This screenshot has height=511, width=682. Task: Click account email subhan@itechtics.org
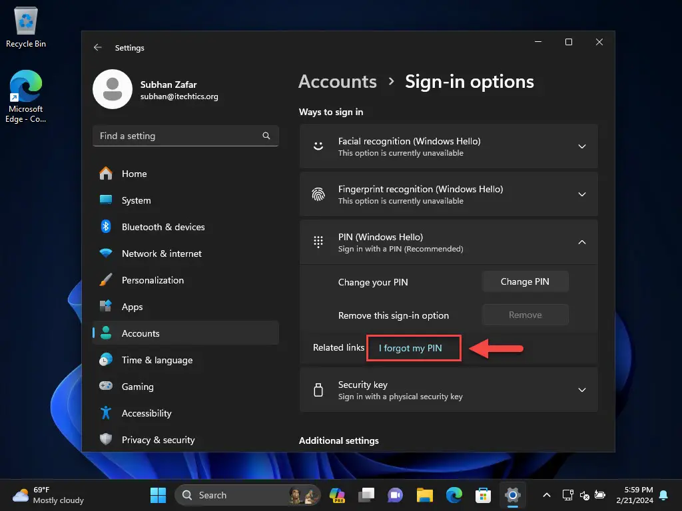179,96
